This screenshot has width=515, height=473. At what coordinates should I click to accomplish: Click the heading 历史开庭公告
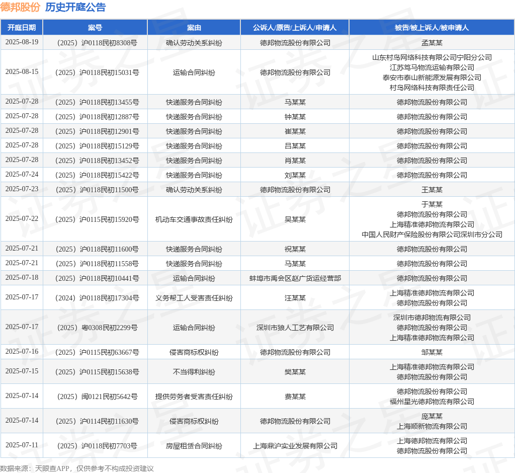[75, 7]
